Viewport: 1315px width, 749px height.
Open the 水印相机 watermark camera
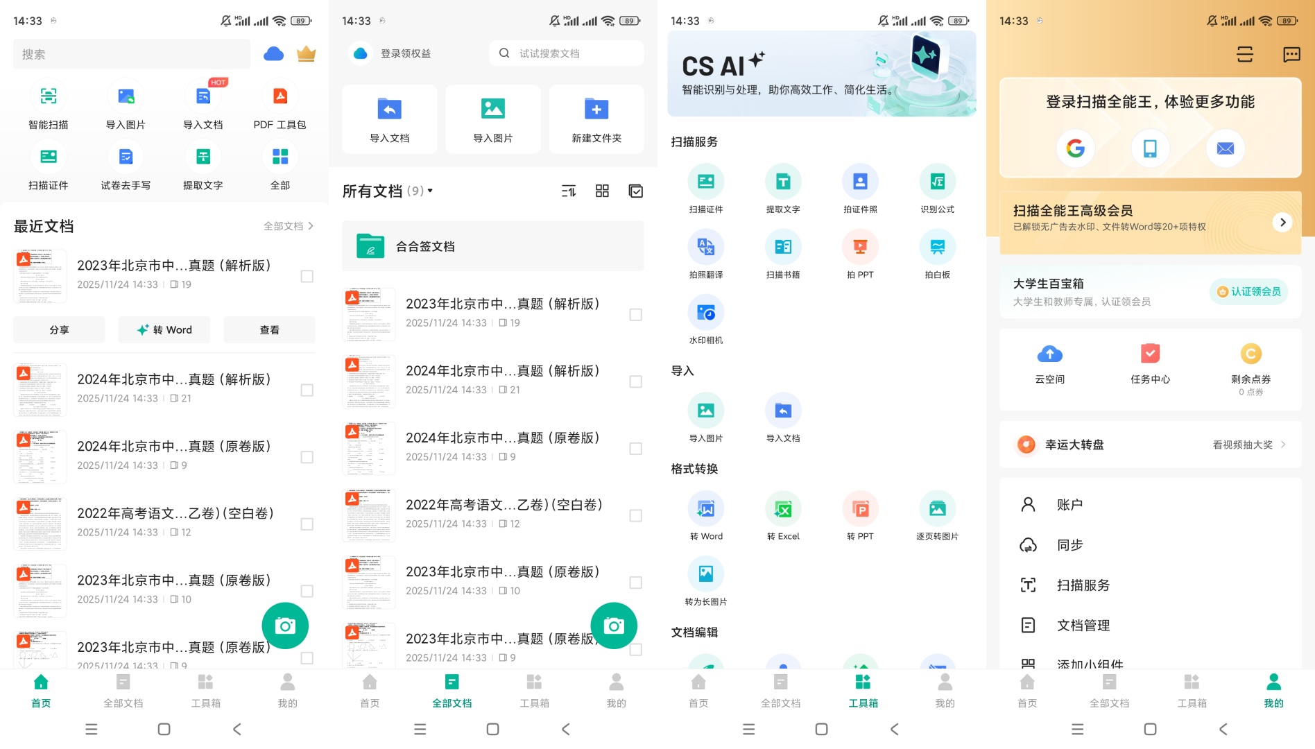point(705,313)
